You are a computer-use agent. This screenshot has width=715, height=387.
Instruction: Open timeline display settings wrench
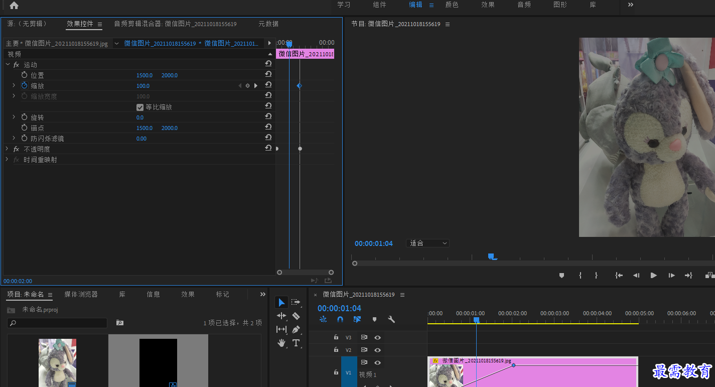(391, 319)
